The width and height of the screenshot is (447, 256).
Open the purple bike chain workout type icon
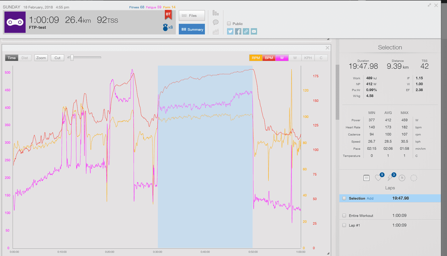(15, 22)
